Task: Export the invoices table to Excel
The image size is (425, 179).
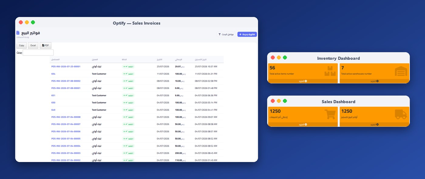Action: (x=33, y=46)
